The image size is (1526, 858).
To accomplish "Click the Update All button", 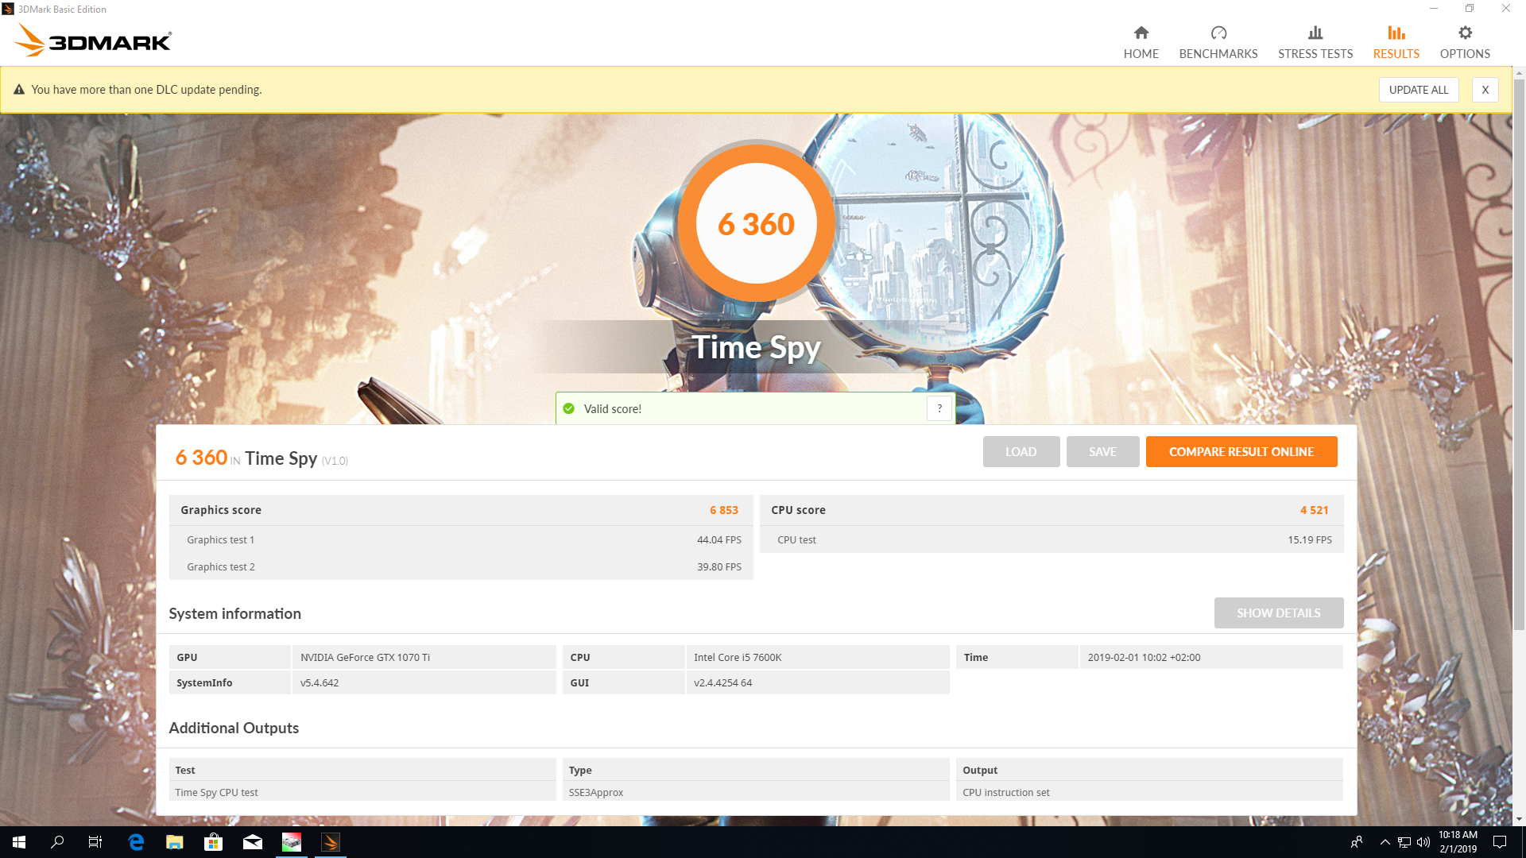I will [1418, 90].
